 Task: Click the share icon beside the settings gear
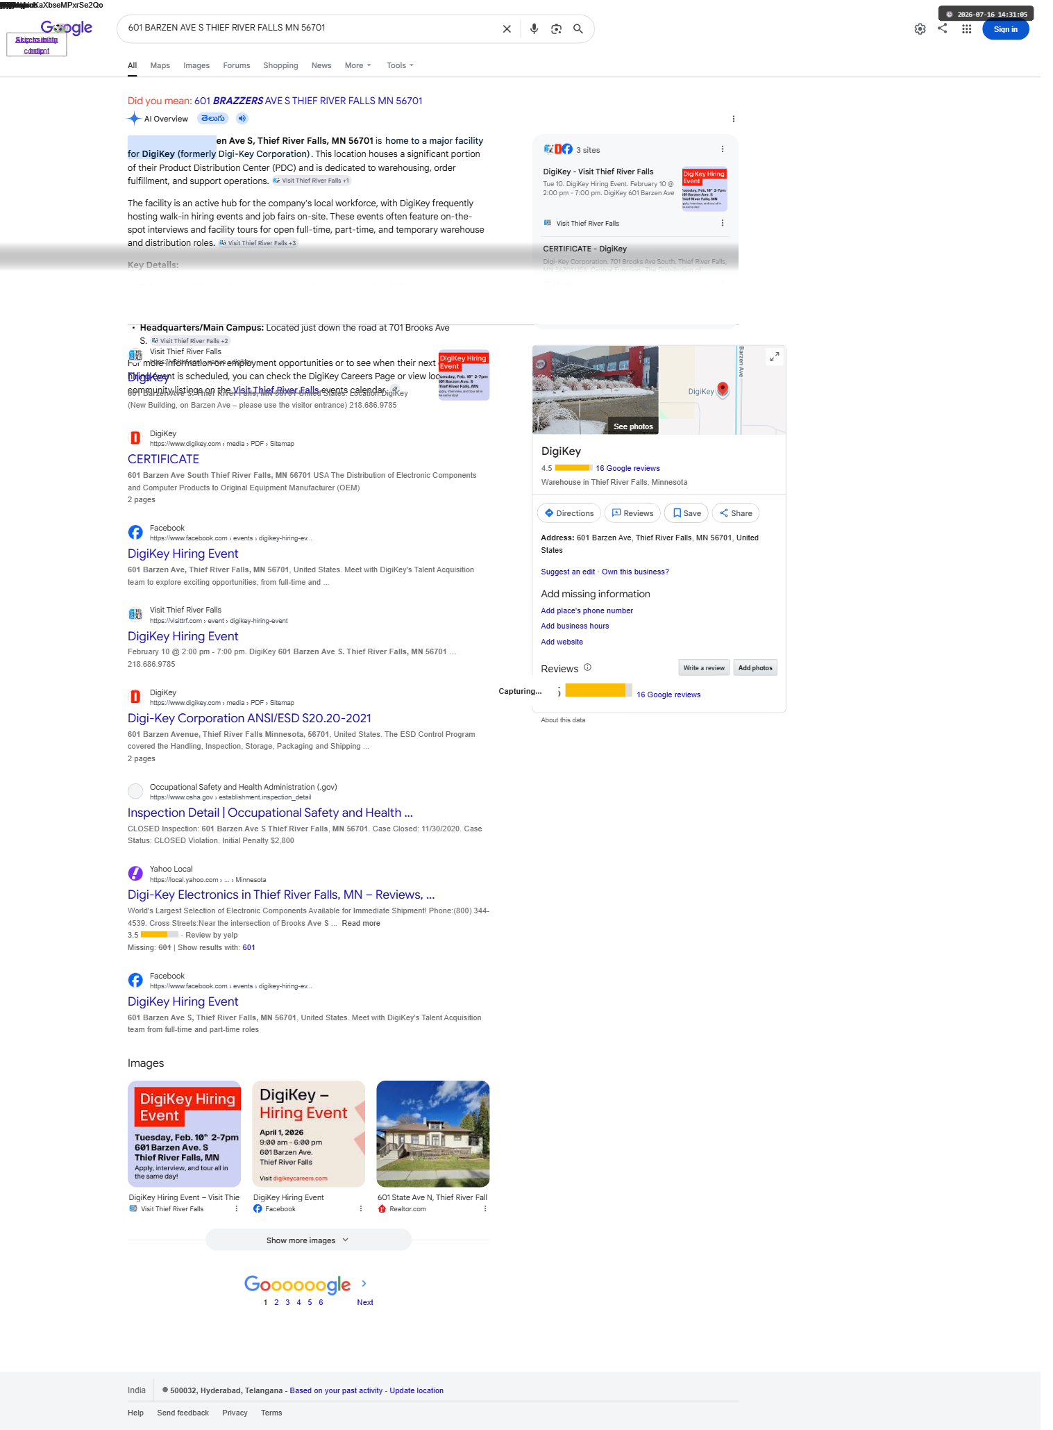942,28
